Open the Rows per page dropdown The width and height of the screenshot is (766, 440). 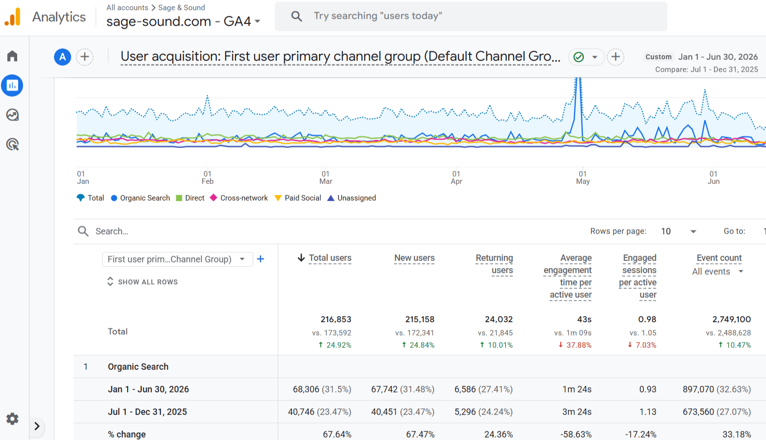click(679, 232)
